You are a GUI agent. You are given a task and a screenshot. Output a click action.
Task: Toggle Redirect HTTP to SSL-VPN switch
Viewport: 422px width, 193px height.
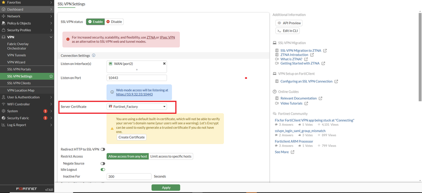103,149
